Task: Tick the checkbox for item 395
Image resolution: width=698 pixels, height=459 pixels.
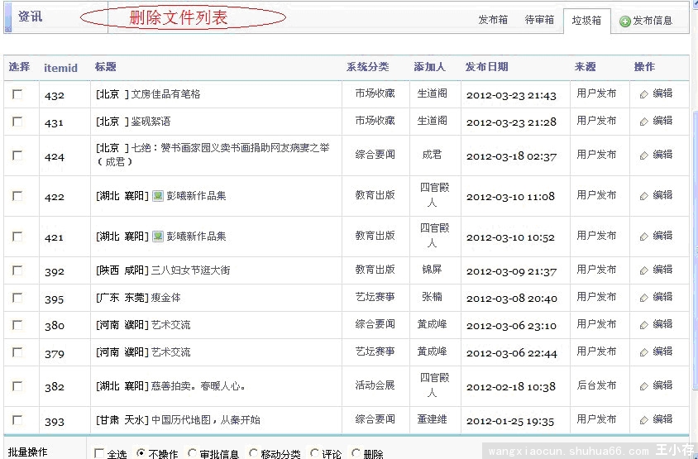Action: point(17,297)
